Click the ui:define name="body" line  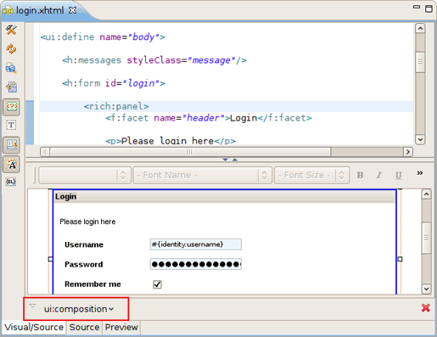pos(103,37)
